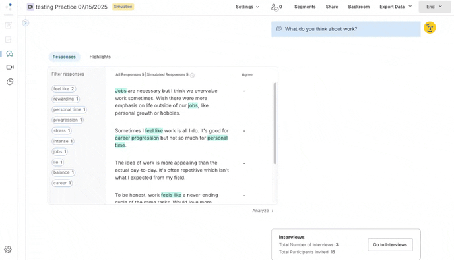The image size is (454, 260).
Task: Expand the Settings dropdown
Action: tap(247, 7)
